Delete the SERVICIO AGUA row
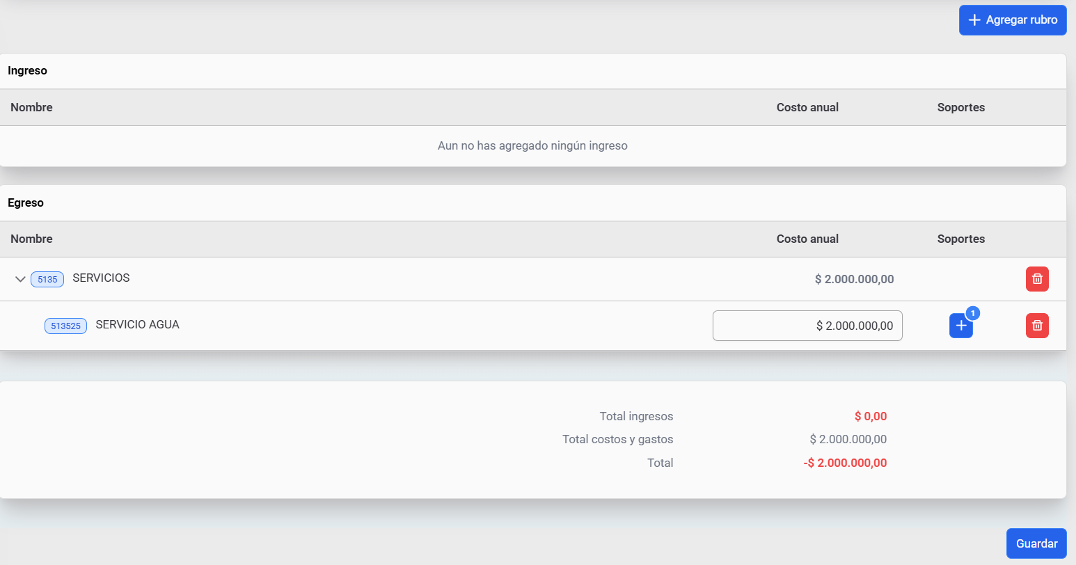 pyautogui.click(x=1037, y=326)
